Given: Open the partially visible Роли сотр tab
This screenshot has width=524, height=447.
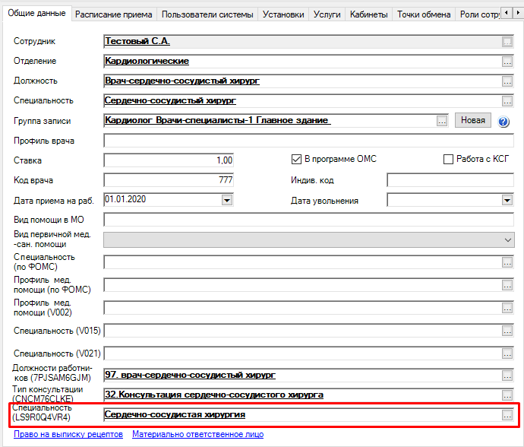Looking at the screenshot, I should pos(479,14).
